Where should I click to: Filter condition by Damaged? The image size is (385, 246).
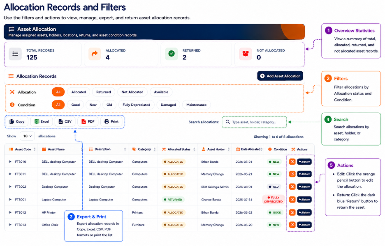[x=168, y=105]
